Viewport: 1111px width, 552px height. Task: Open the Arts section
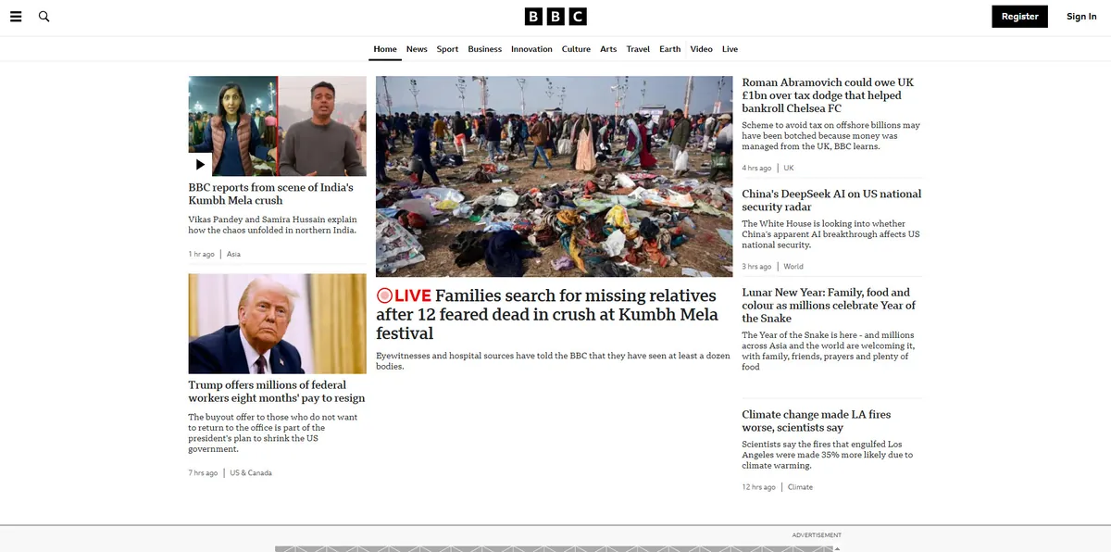coord(608,49)
